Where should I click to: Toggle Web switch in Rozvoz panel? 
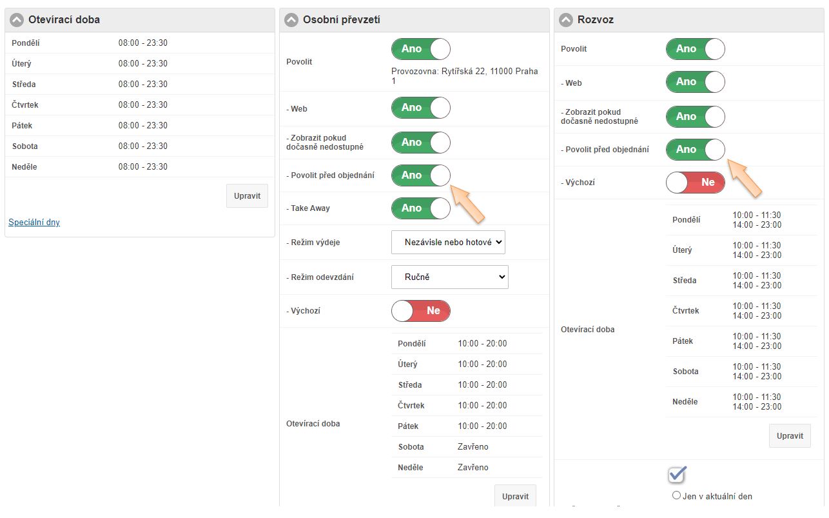tap(695, 83)
